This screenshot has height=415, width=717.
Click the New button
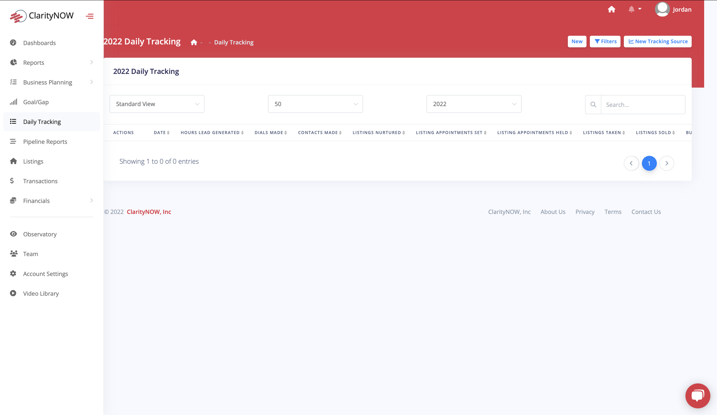click(577, 41)
